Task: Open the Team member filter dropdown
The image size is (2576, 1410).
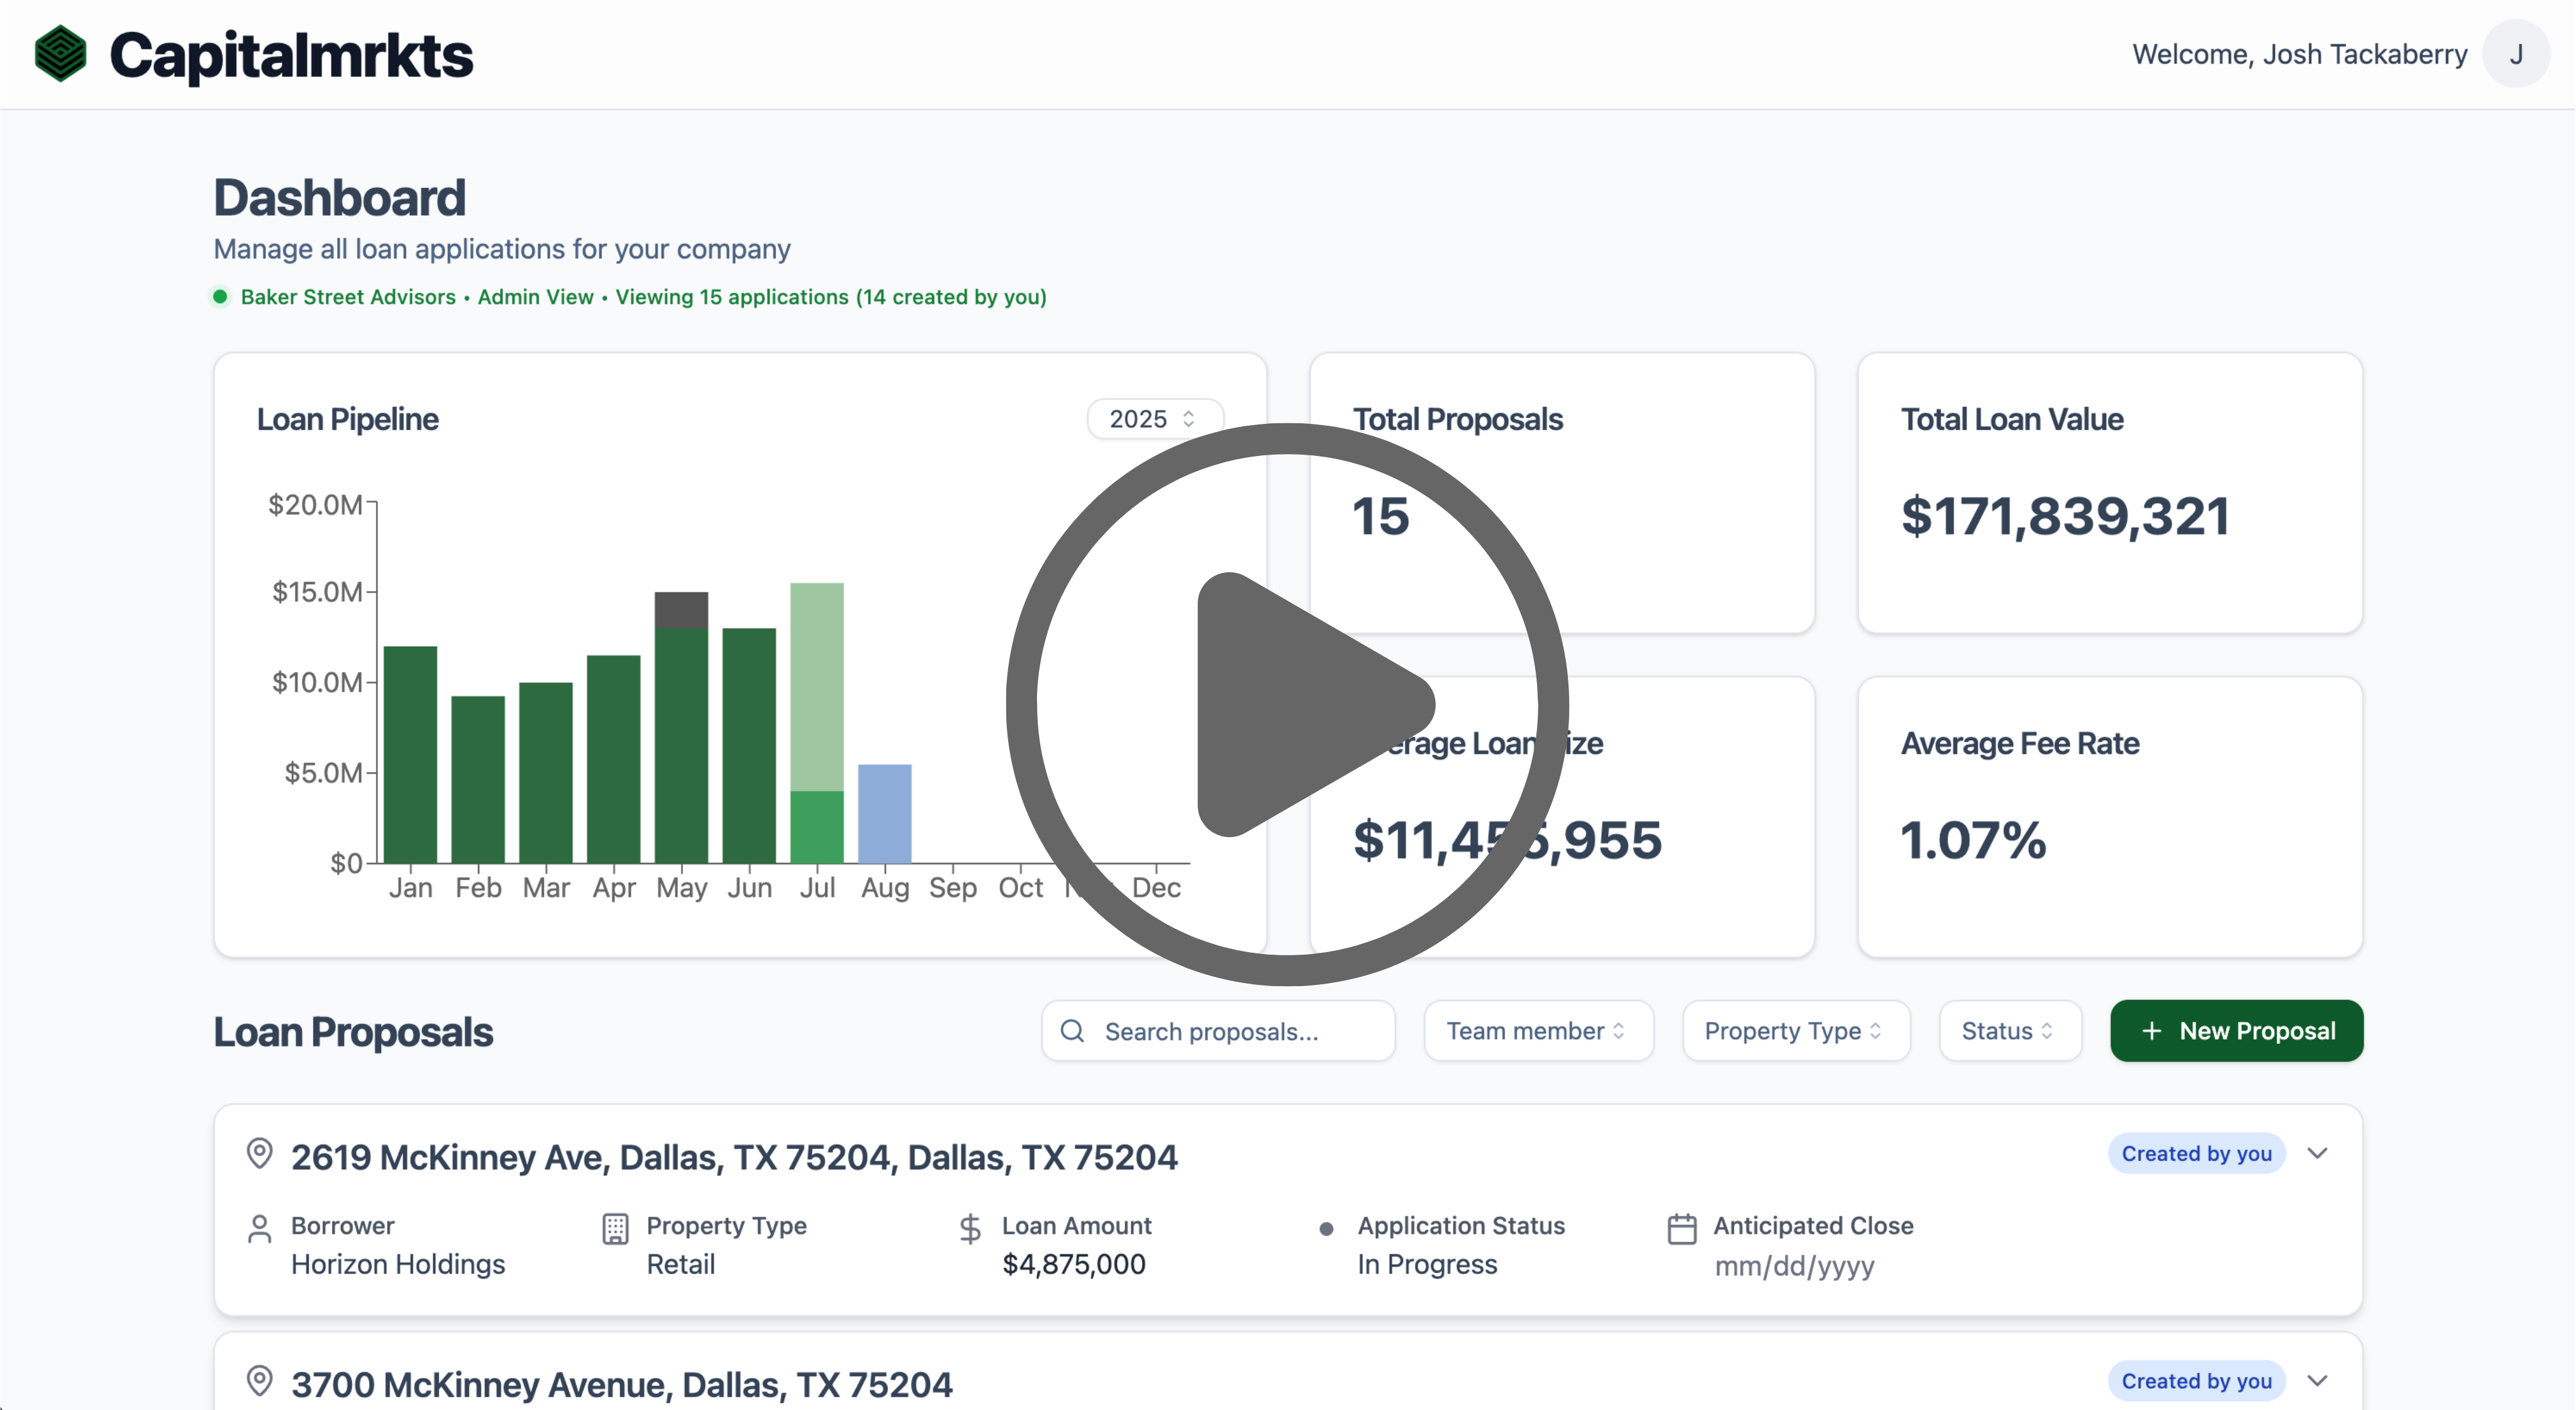Action: tap(1538, 1031)
